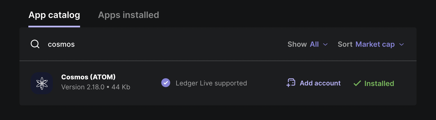Click the "Sort" label
The width and height of the screenshot is (436, 120).
345,44
